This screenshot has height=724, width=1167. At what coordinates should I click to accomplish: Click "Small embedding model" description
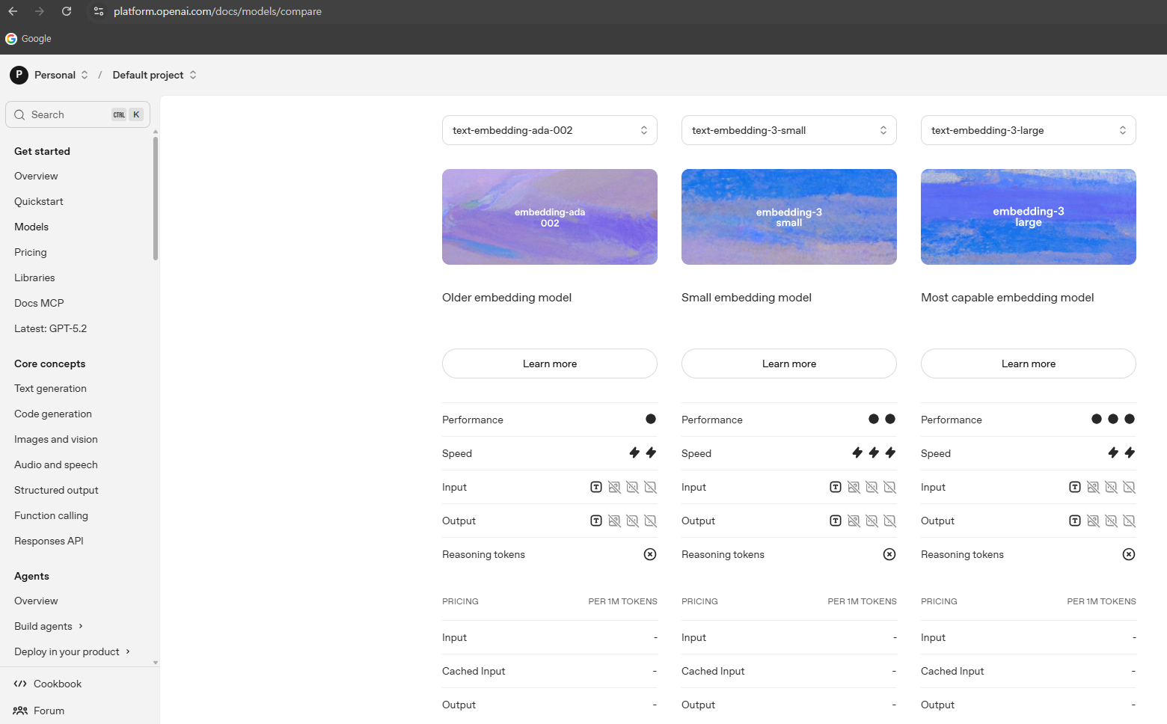746,298
